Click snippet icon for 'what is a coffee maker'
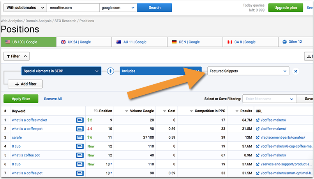The image size is (314, 179). click(x=79, y=120)
